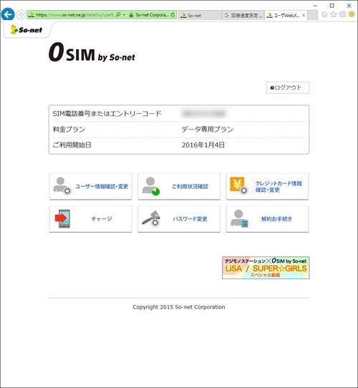
Task: Open ご利用状況確認
Action: tap(179, 186)
